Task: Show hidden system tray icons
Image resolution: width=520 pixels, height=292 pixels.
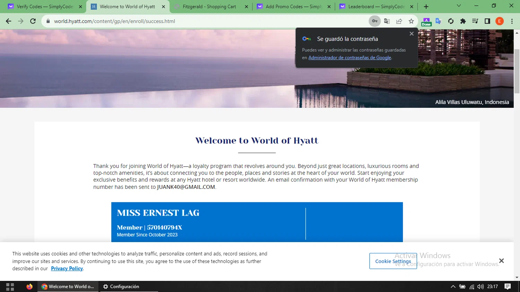Action: pyautogui.click(x=453, y=286)
